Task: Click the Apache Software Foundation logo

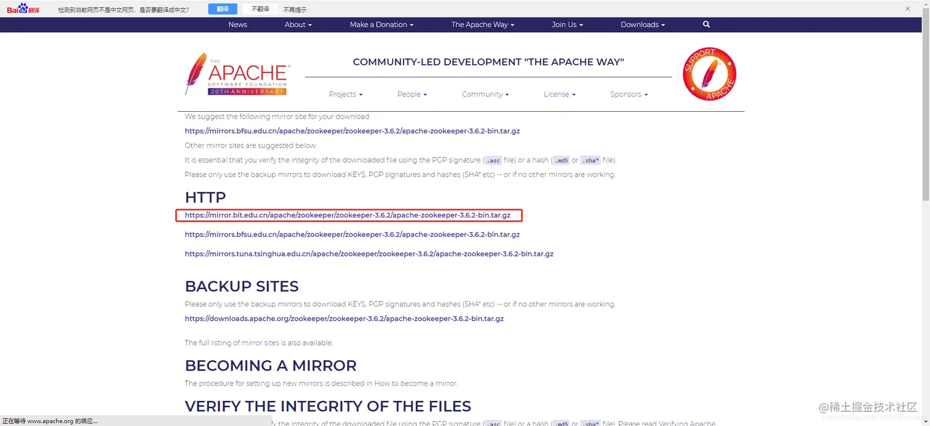Action: point(237,74)
